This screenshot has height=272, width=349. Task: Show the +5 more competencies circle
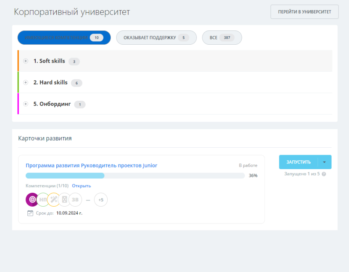click(101, 200)
